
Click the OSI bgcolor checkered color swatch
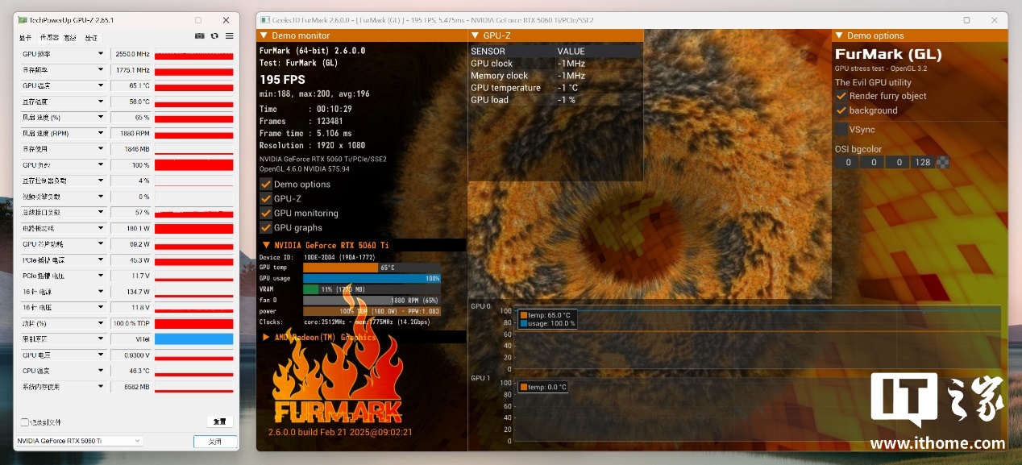tap(942, 162)
